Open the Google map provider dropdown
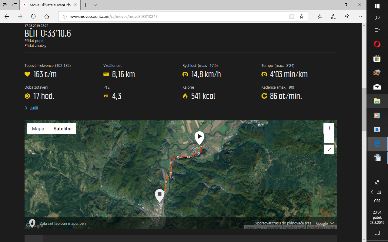388x242 pixels. (325, 223)
